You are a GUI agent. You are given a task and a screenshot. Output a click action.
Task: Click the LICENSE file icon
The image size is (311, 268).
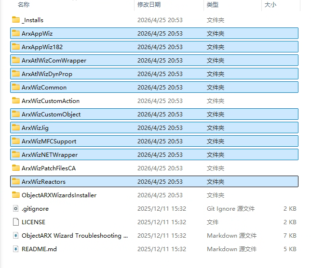(x=15, y=222)
